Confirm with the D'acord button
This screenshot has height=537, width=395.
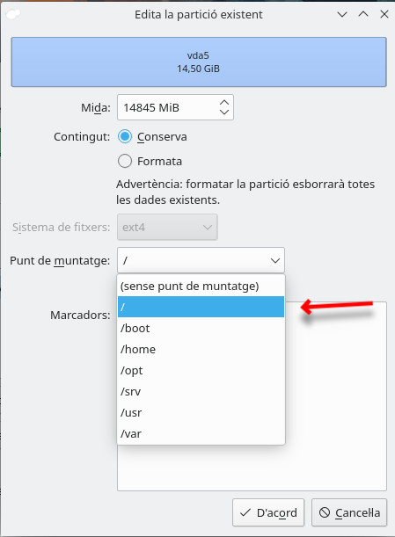(268, 512)
